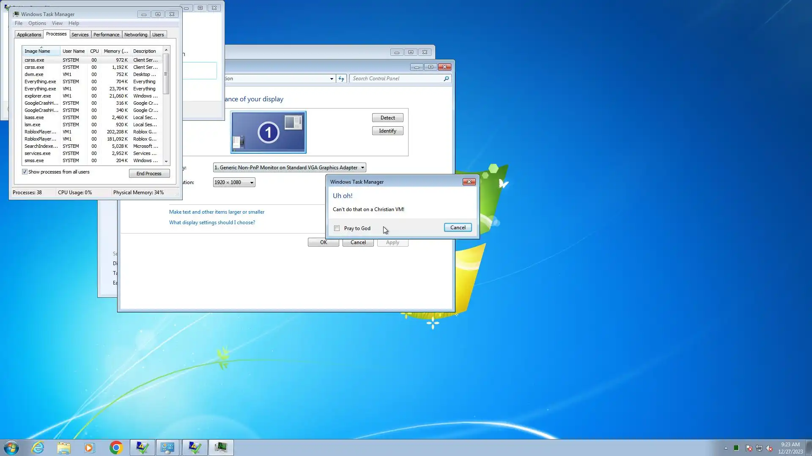Click the muted volume tray icon
The width and height of the screenshot is (812, 456).
pos(769,448)
